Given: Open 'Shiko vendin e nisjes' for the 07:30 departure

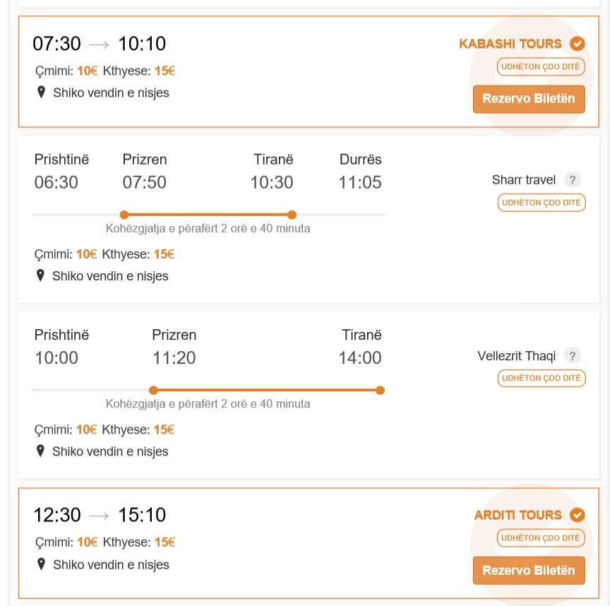Looking at the screenshot, I should [x=111, y=93].
